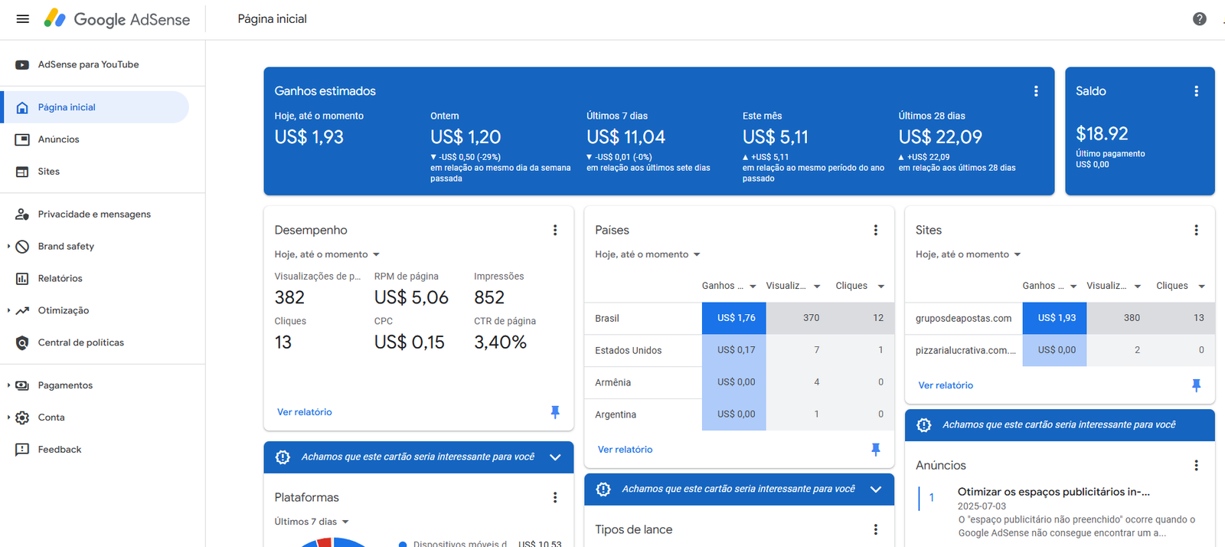The height and width of the screenshot is (547, 1225).
Task: Click the Brasil country row
Action: coord(739,318)
